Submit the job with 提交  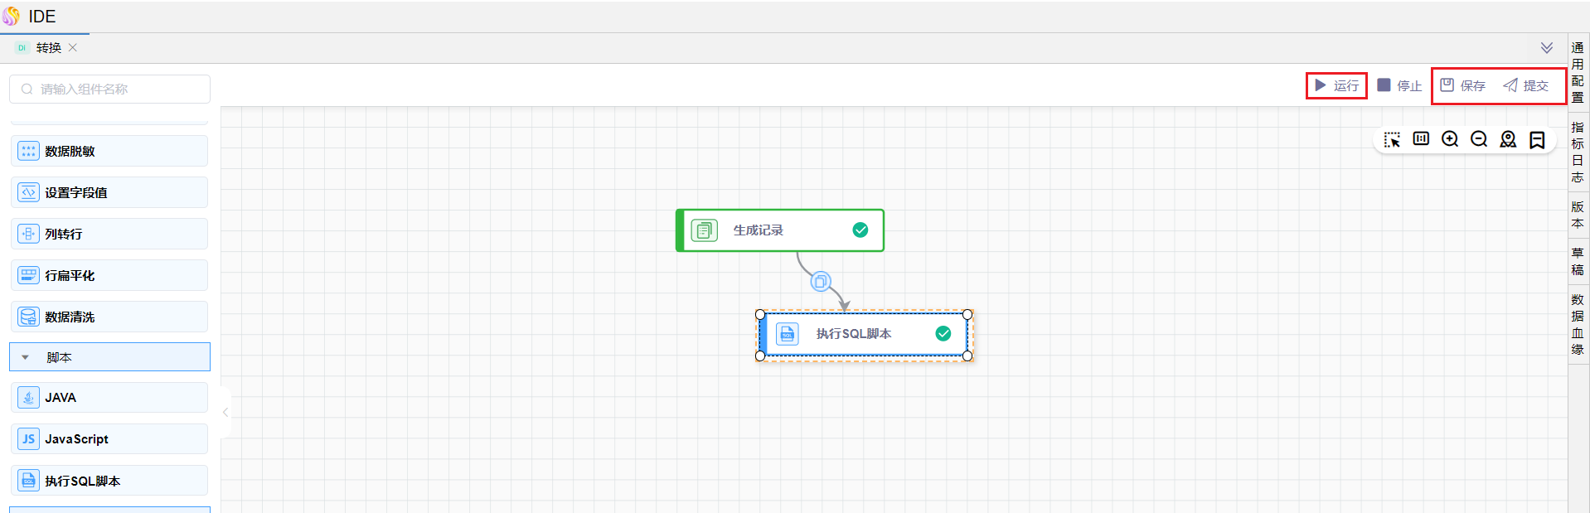click(1526, 85)
